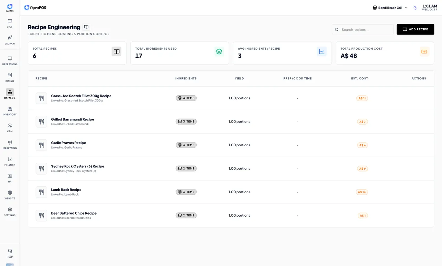This screenshot has width=442, height=266.
Task: Click the Total Production Cost money icon
Action: click(x=424, y=51)
